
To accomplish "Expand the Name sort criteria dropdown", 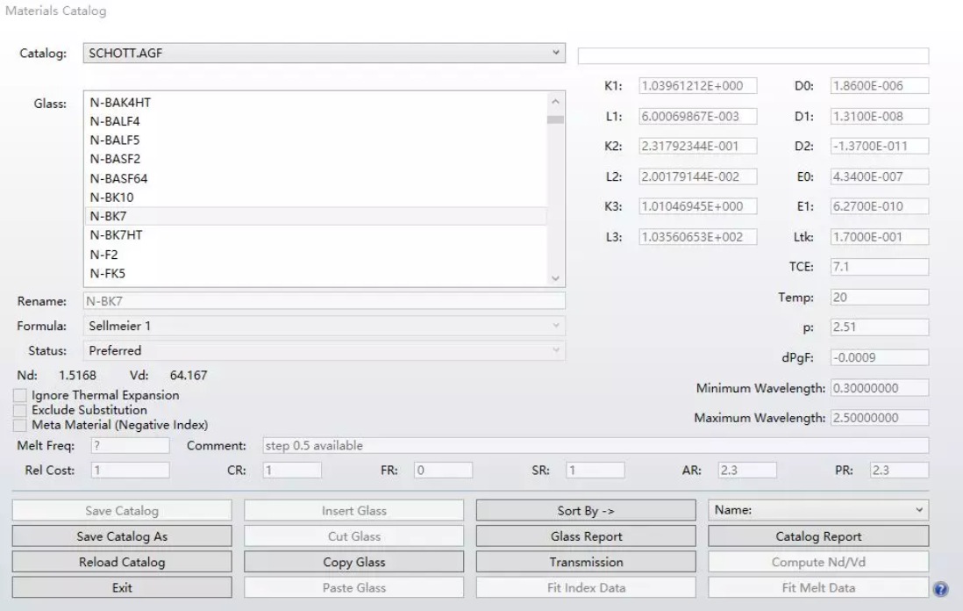I will pos(817,510).
